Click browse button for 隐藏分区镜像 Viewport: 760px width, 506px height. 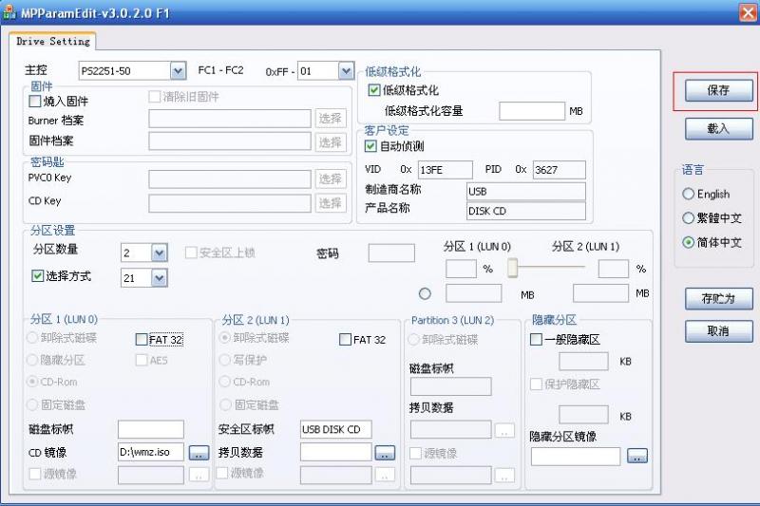click(636, 457)
